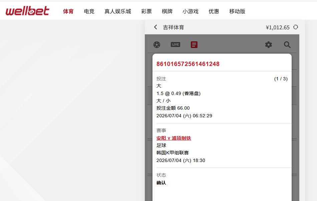Screen dimensions: 317x201
Task: Click bet number 861016572561461248
Action: 188,64
